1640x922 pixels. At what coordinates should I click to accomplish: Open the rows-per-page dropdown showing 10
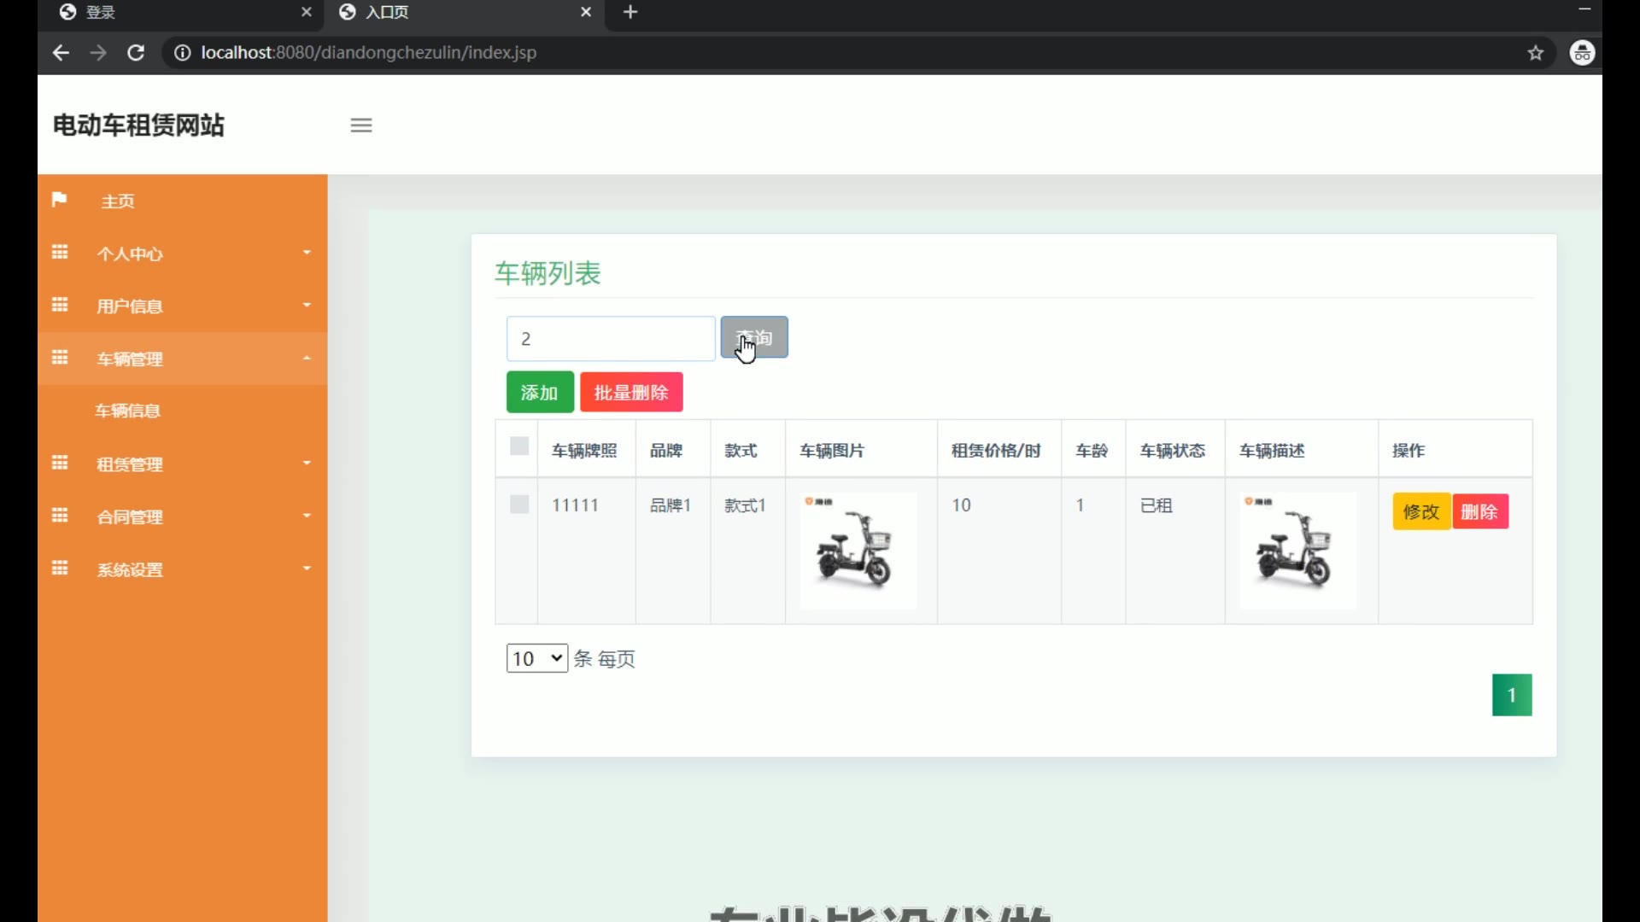click(x=537, y=658)
